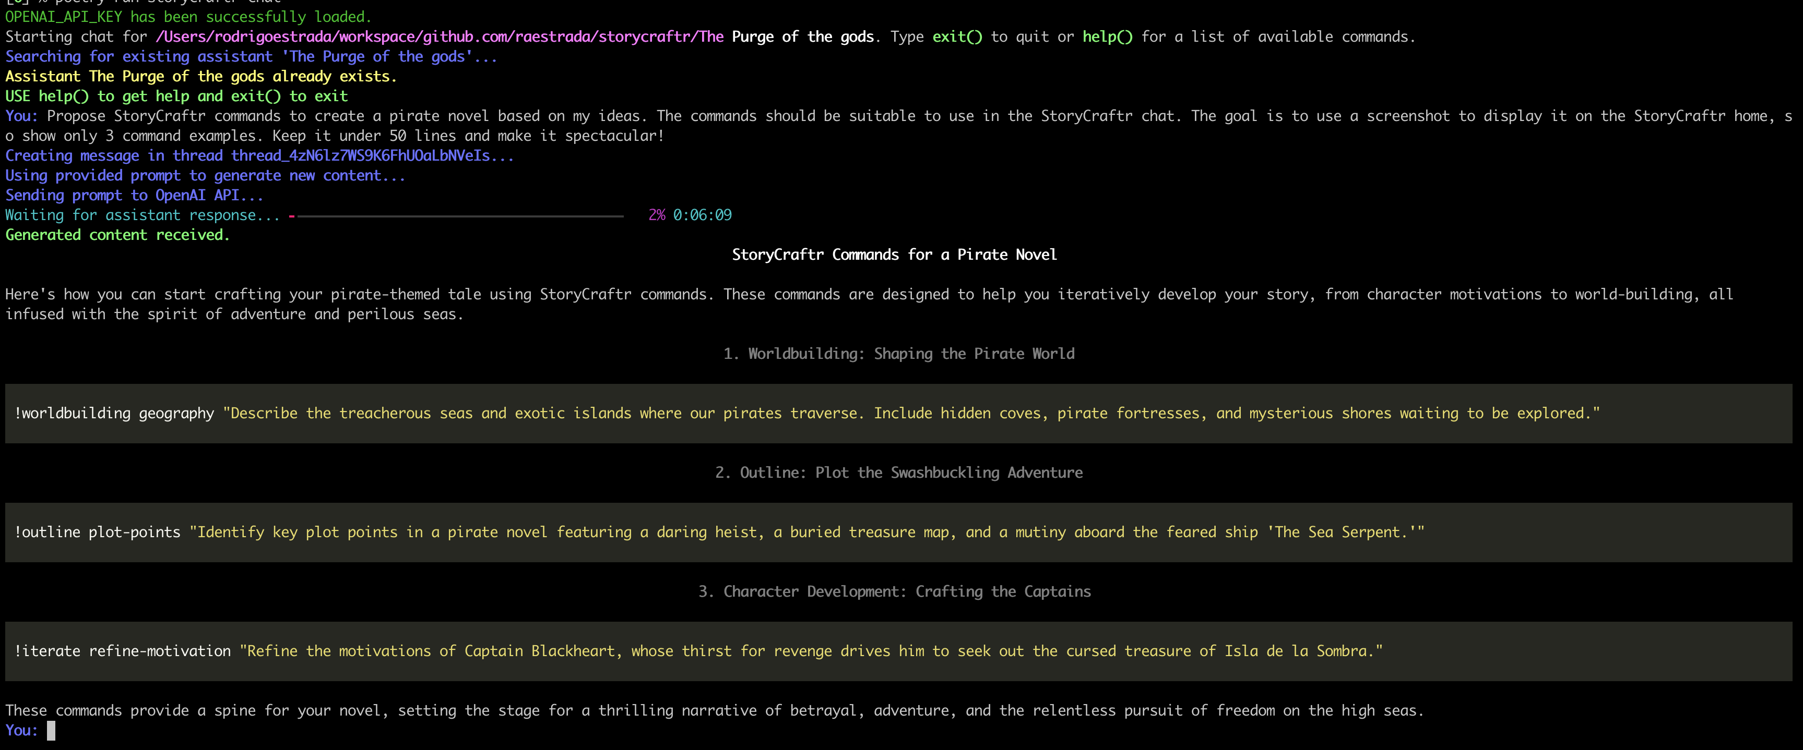Click the 'You:' input prompt cursor
Viewport: 1803px width, 750px height.
51,730
